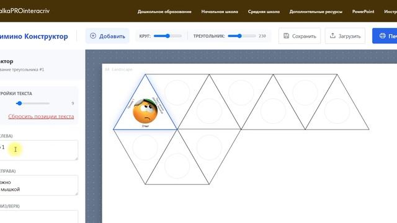Click Сбросить позиции текста link

pos(41,116)
